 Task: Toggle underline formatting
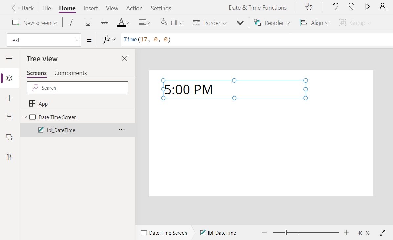[x=88, y=22]
